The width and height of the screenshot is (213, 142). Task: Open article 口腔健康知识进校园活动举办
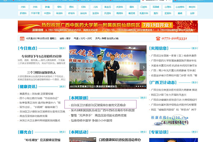point(120,140)
